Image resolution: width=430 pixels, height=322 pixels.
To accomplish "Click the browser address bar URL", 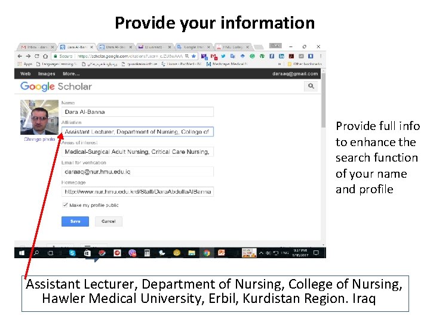I will pyautogui.click(x=130, y=56).
